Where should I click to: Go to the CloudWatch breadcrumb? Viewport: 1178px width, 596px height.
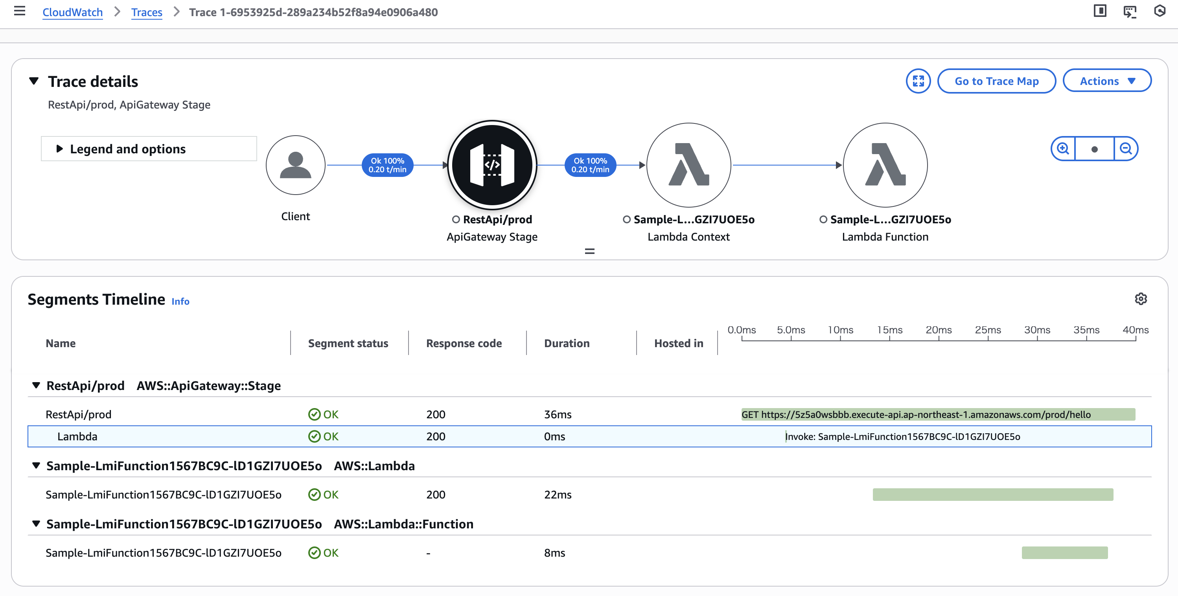(x=72, y=12)
